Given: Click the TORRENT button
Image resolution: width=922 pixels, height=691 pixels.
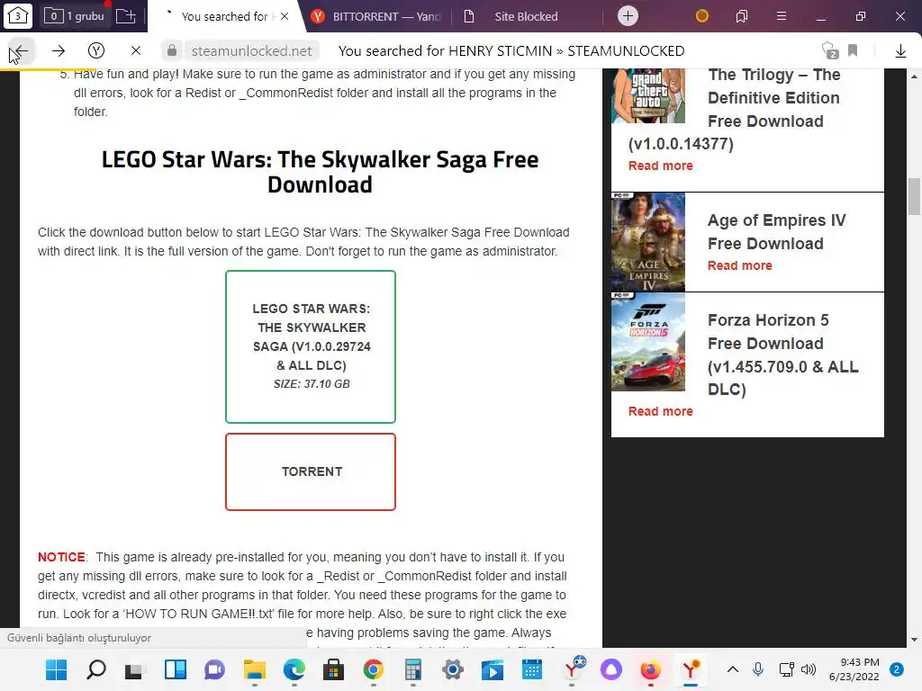Looking at the screenshot, I should [311, 471].
